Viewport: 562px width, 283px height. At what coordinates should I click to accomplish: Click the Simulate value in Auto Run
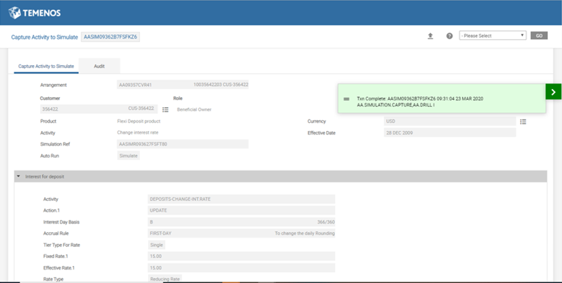pos(128,156)
